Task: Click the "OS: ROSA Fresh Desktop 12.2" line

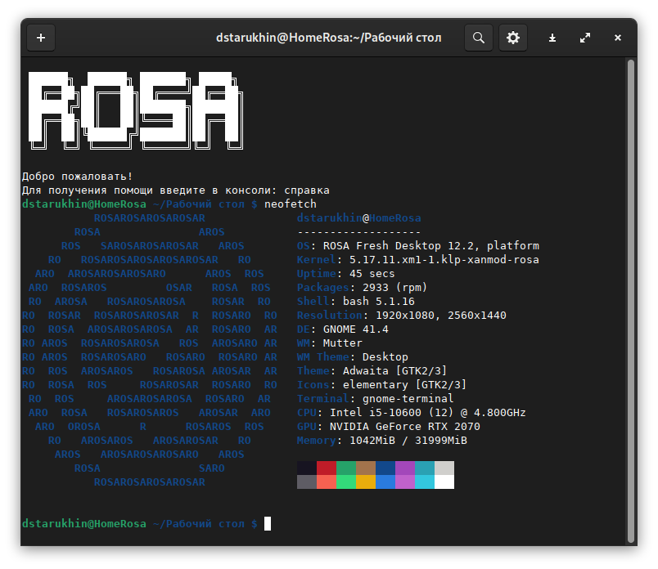Action: (417, 246)
